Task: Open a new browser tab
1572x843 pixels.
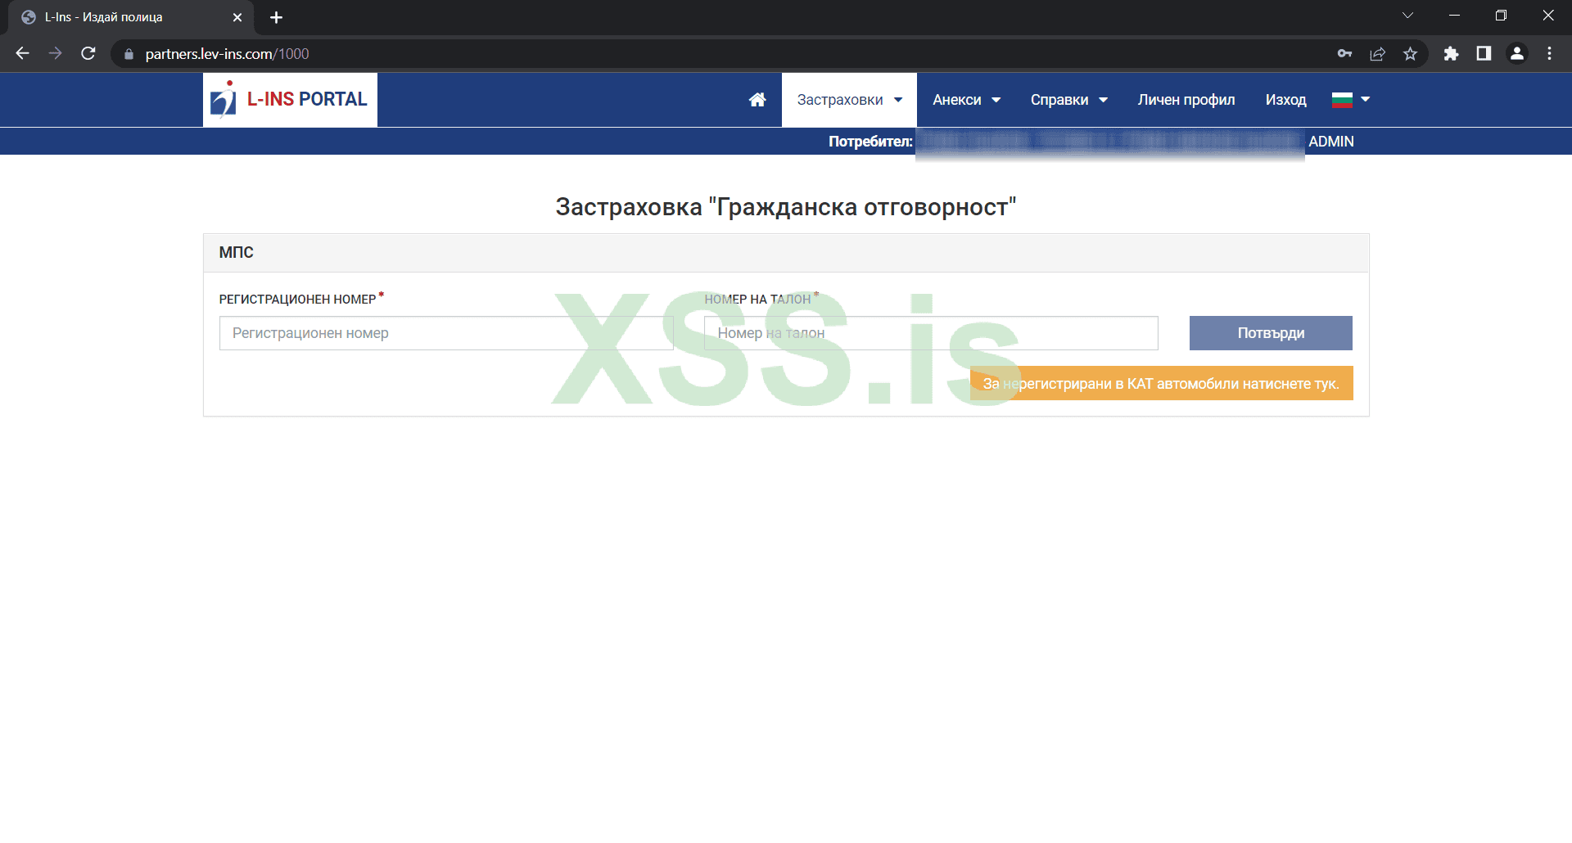Action: pos(276,17)
